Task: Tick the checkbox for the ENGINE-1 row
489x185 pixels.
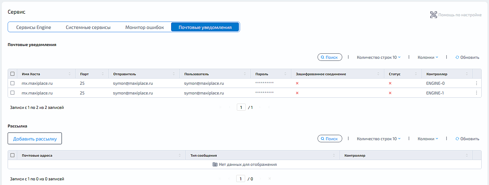Action: tap(13, 93)
